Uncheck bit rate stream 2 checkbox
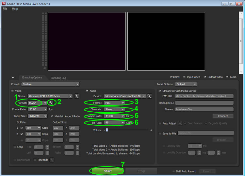The height and width of the screenshot is (176, 245). tap(22, 134)
